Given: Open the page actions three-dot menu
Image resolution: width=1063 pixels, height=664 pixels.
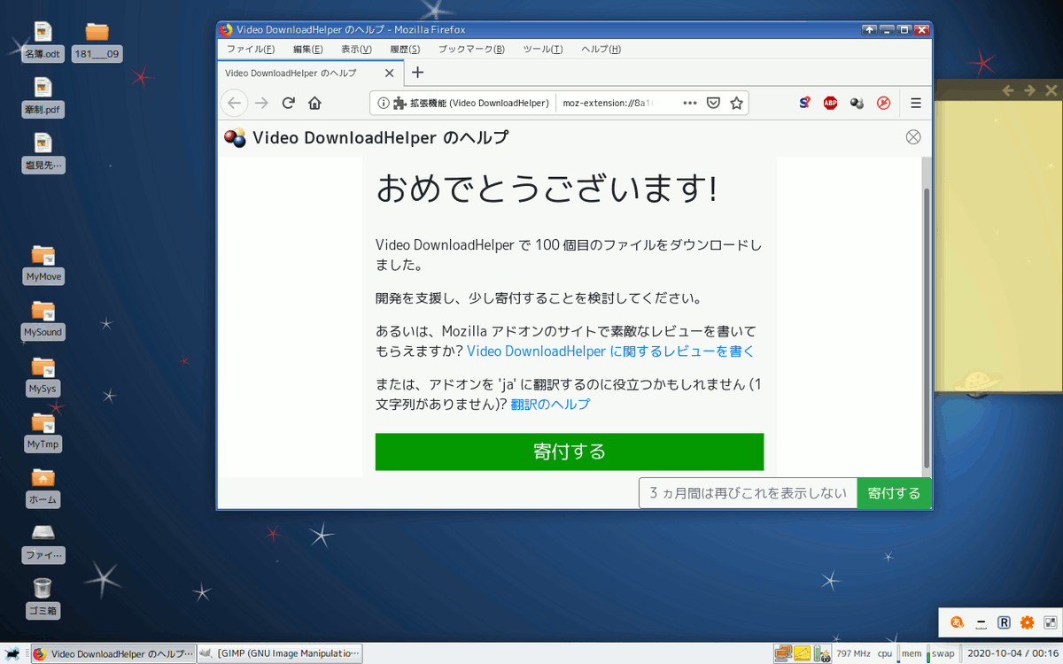Looking at the screenshot, I should tap(690, 103).
